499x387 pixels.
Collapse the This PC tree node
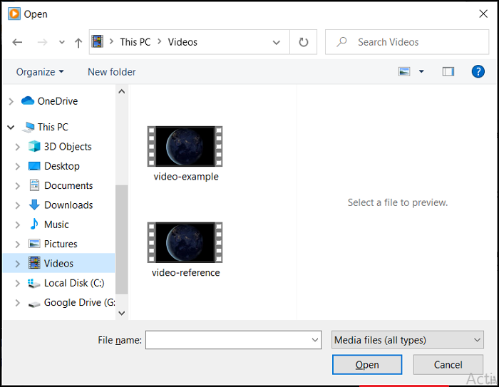pos(11,128)
